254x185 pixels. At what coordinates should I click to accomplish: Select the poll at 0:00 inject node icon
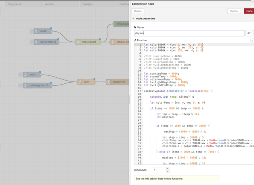(x=36, y=42)
